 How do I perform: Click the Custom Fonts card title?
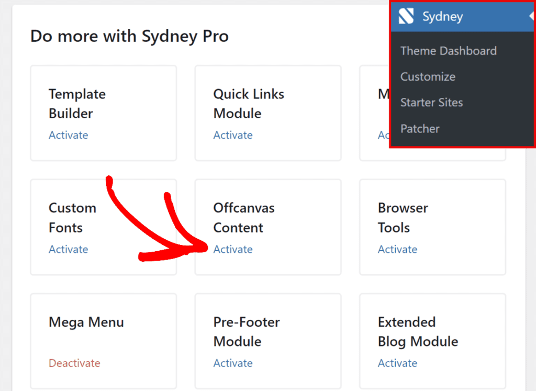coord(72,218)
